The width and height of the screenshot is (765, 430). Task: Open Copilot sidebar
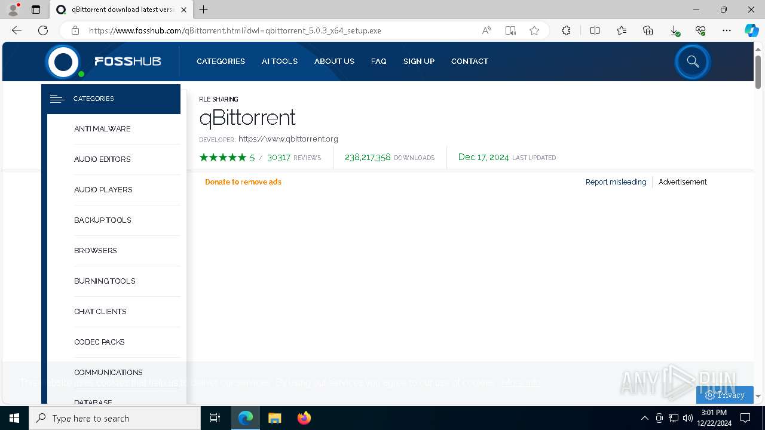751,30
